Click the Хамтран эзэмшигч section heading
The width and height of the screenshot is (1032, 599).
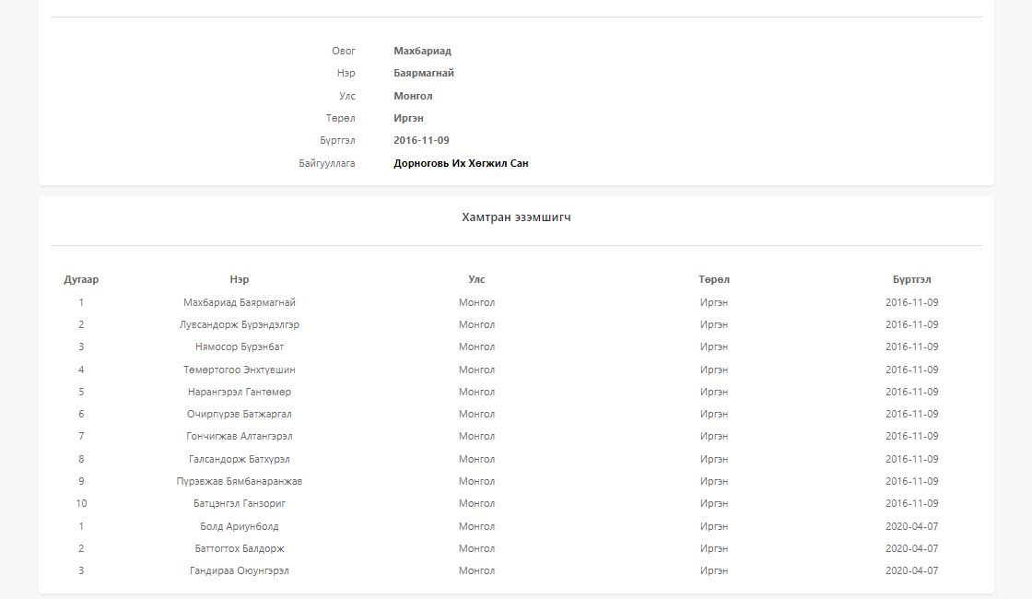[516, 217]
